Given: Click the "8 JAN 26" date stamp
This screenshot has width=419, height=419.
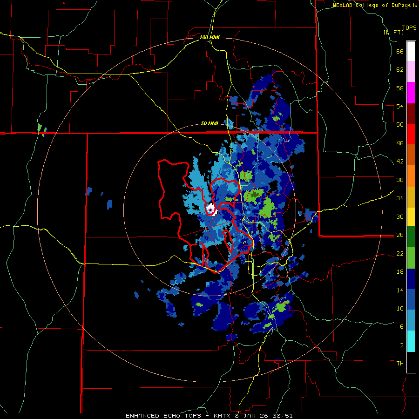Looking at the screenshot, I should point(252,416).
